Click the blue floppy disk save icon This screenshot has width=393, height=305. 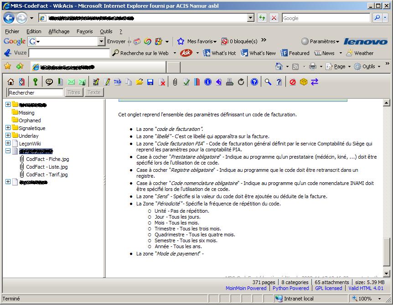150,82
